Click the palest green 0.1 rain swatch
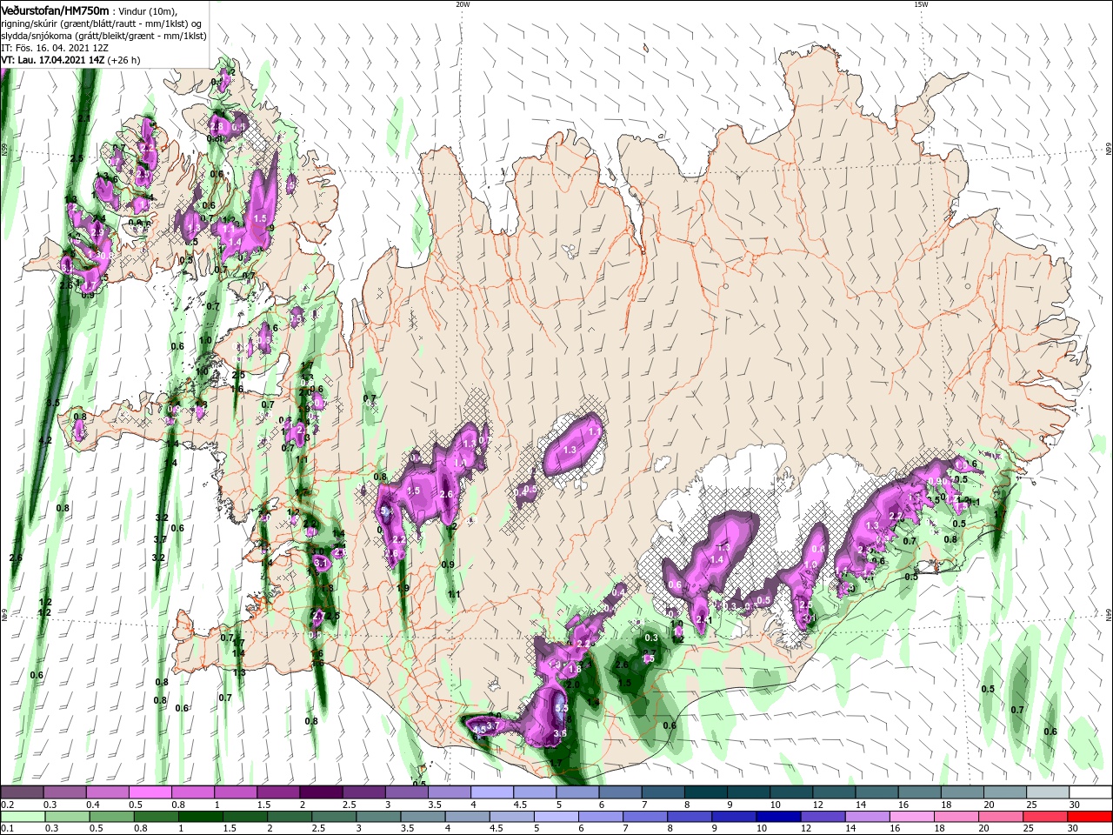1113x835 pixels. 21,818
